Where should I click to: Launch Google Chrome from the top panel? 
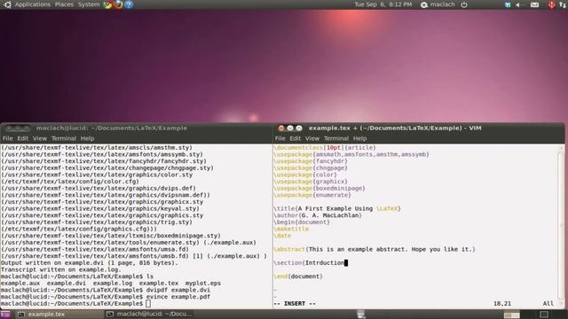click(x=107, y=4)
